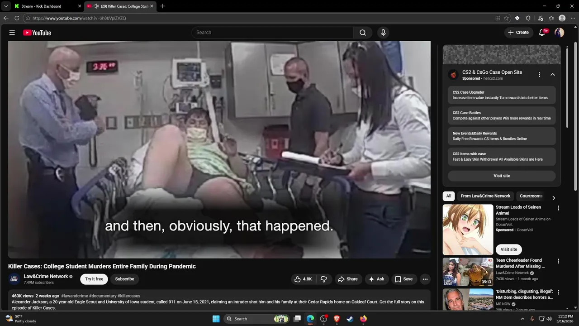Click inside YouTube search field
The width and height of the screenshot is (579, 326).
point(272,33)
